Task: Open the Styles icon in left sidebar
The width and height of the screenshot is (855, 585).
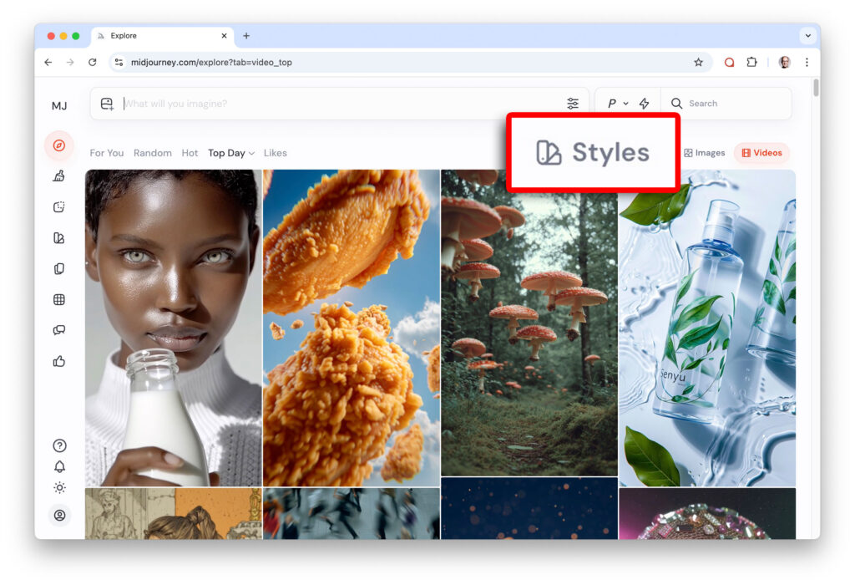Action: click(x=58, y=238)
